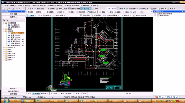Click 点 (Point) draw tool

coord(40,15)
